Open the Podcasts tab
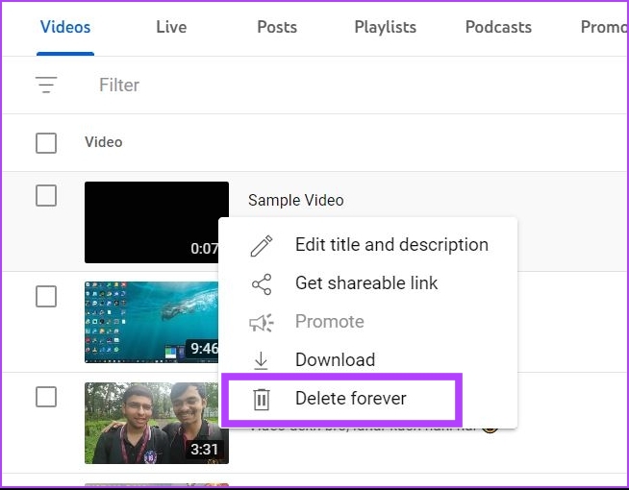Image resolution: width=629 pixels, height=490 pixels. pos(499,27)
